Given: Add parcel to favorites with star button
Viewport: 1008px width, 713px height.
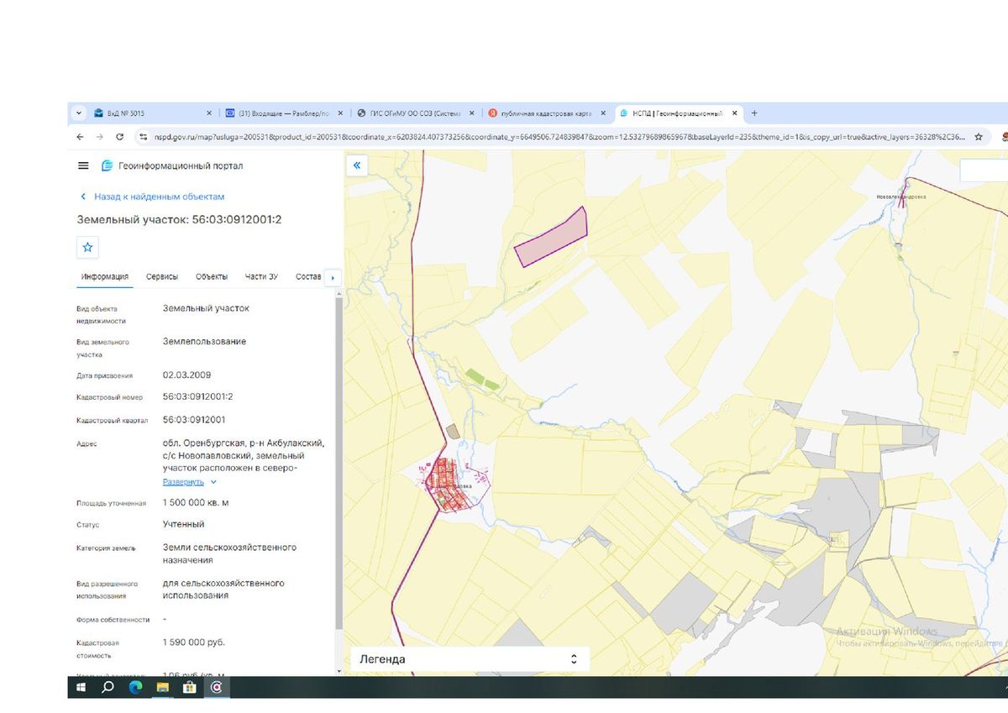Looking at the screenshot, I should 87,247.
